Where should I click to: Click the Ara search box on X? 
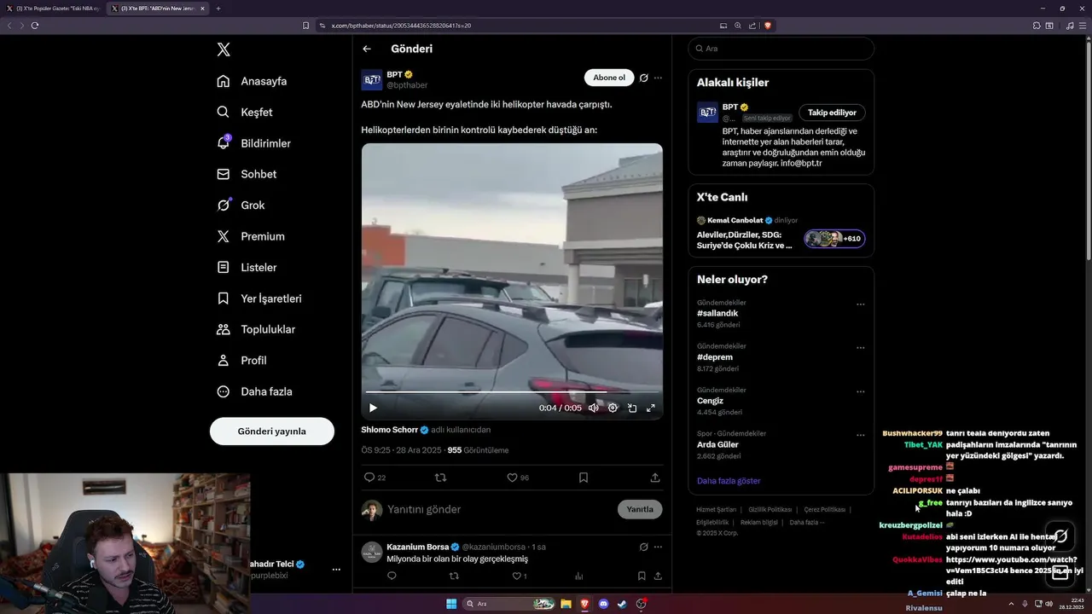[781, 49]
